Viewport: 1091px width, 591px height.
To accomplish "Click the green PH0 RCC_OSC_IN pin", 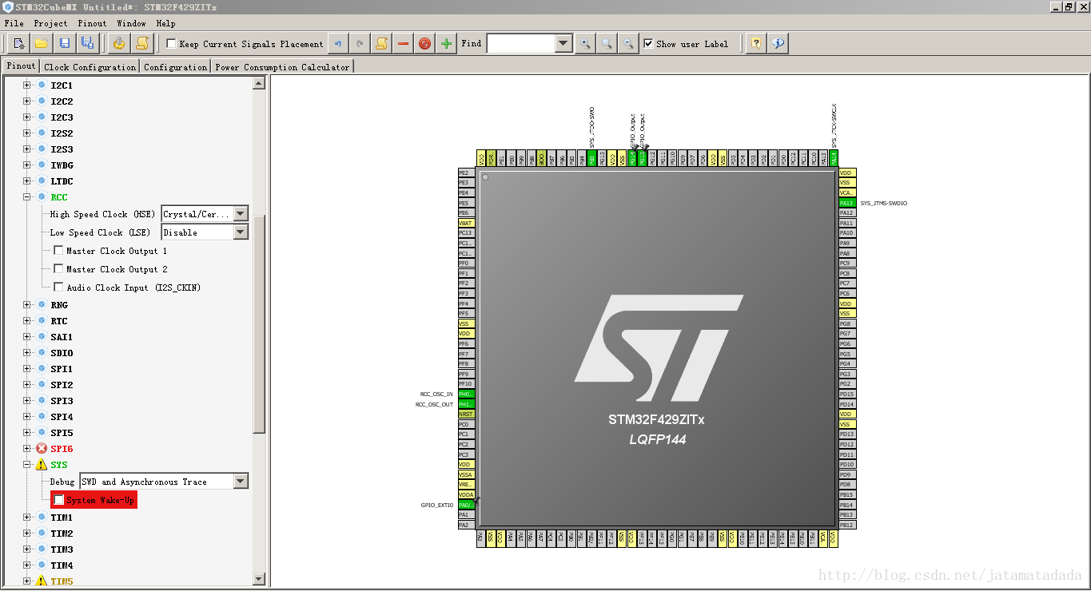I will click(466, 394).
